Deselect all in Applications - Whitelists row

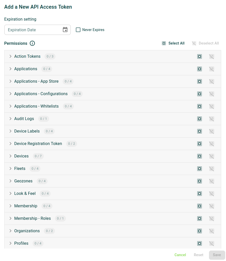[x=212, y=106]
